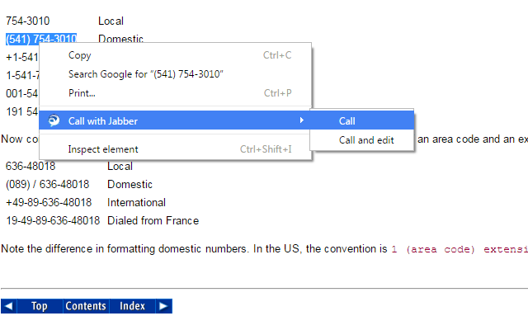
Task: Click Call in the Jabber submenu
Action: [x=347, y=120]
